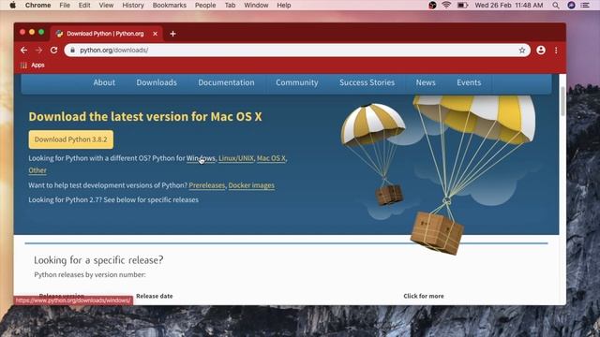Click the battery status icon
The image size is (600, 337).
coord(462,5)
